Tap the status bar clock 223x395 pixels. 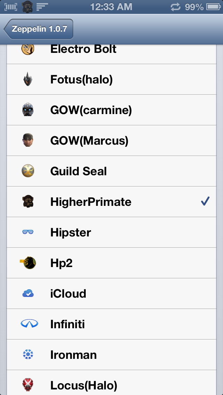coord(111,7)
